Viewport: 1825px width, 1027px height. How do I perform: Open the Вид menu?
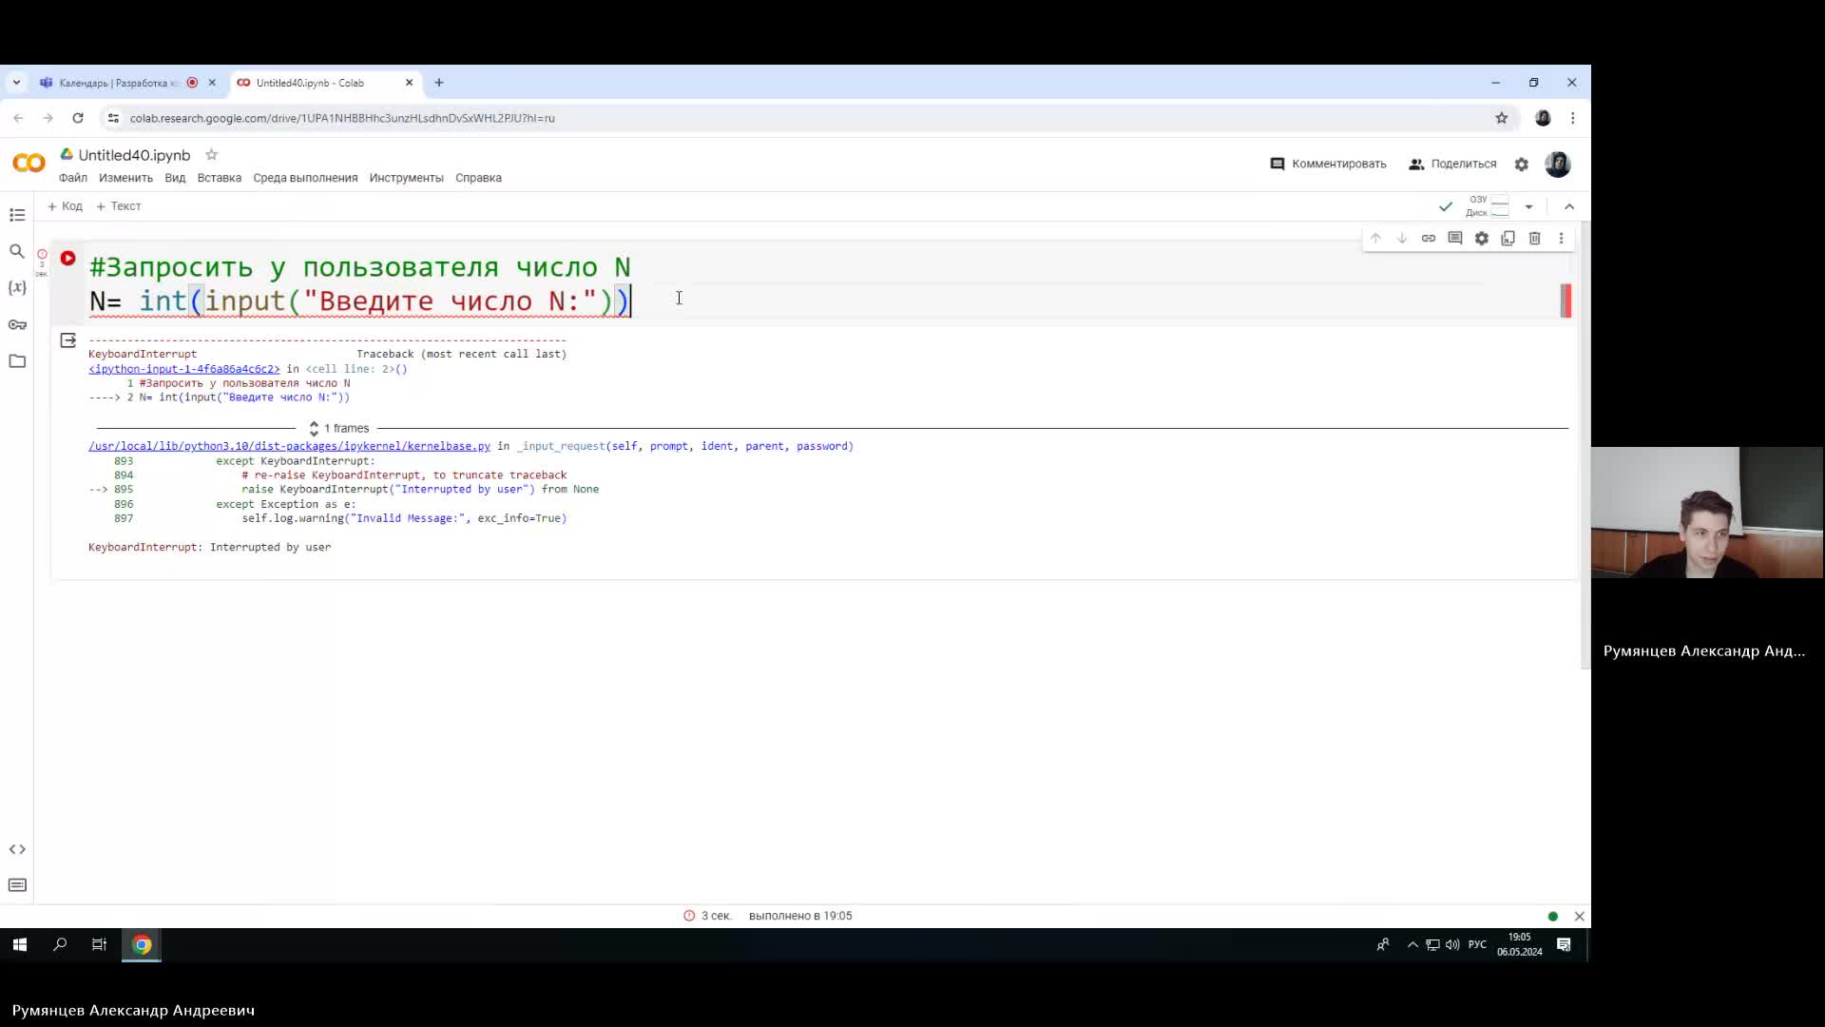(175, 178)
